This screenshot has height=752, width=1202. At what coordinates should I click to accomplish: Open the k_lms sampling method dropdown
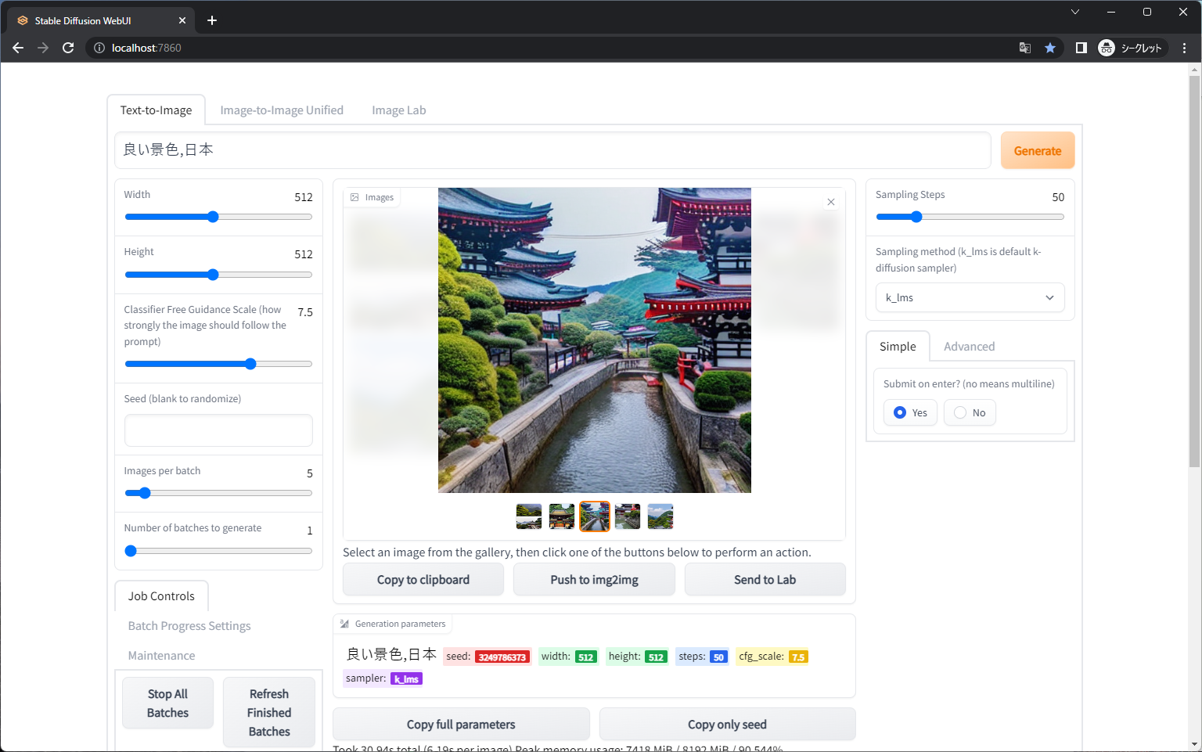pyautogui.click(x=970, y=297)
